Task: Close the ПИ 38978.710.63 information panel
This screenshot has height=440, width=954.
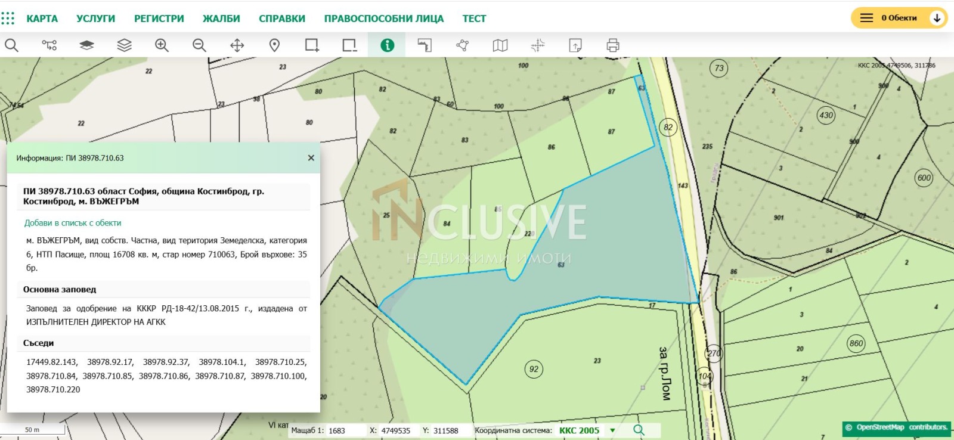Action: [x=311, y=158]
